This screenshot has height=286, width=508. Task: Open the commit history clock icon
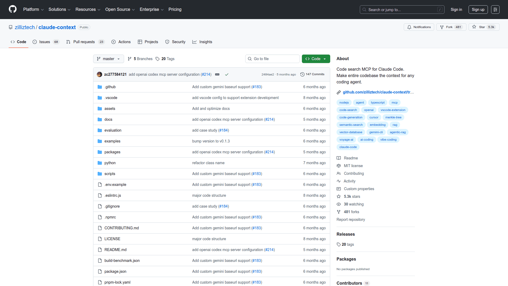(x=302, y=74)
